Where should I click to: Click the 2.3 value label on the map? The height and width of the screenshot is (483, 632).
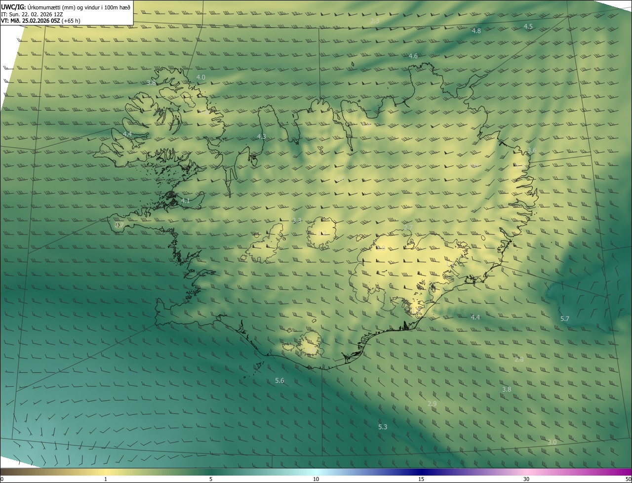click(375, 21)
